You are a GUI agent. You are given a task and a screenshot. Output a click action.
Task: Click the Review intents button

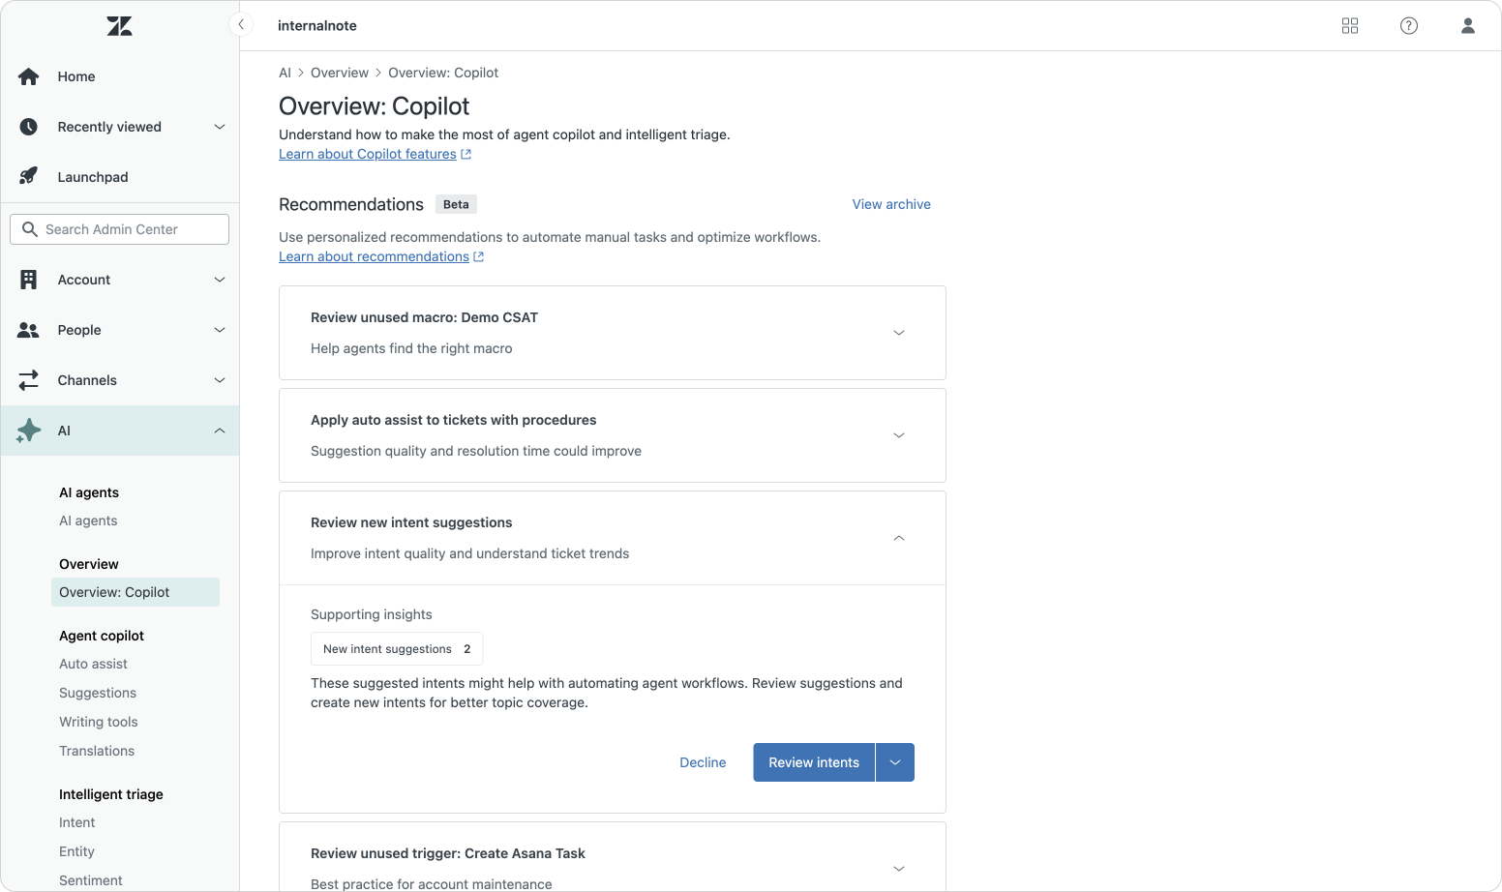click(x=814, y=762)
